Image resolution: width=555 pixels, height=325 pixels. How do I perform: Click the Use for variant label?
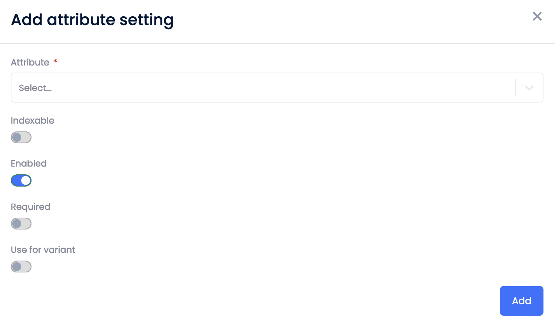point(43,249)
